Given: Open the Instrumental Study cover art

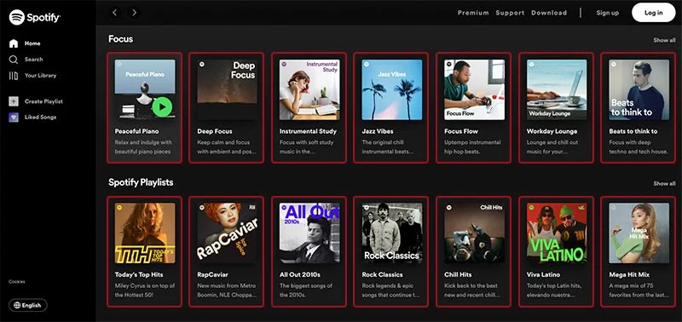Looking at the screenshot, I should 309,89.
